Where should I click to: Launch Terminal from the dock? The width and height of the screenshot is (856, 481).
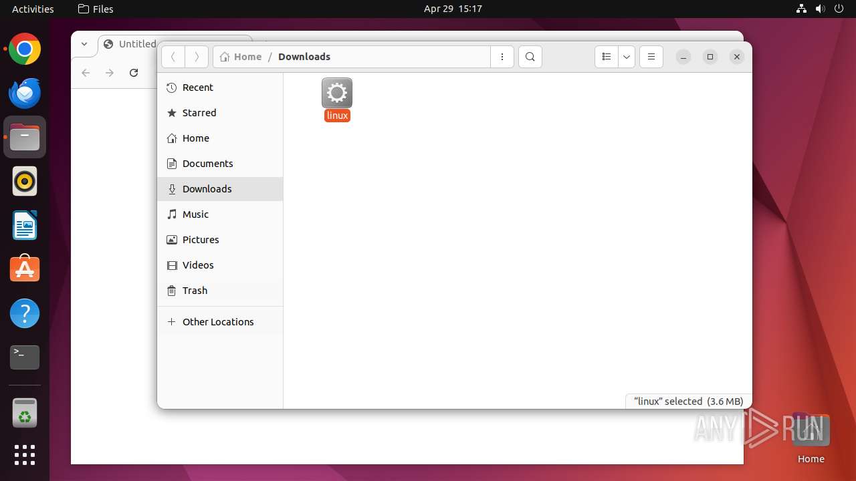tap(25, 357)
